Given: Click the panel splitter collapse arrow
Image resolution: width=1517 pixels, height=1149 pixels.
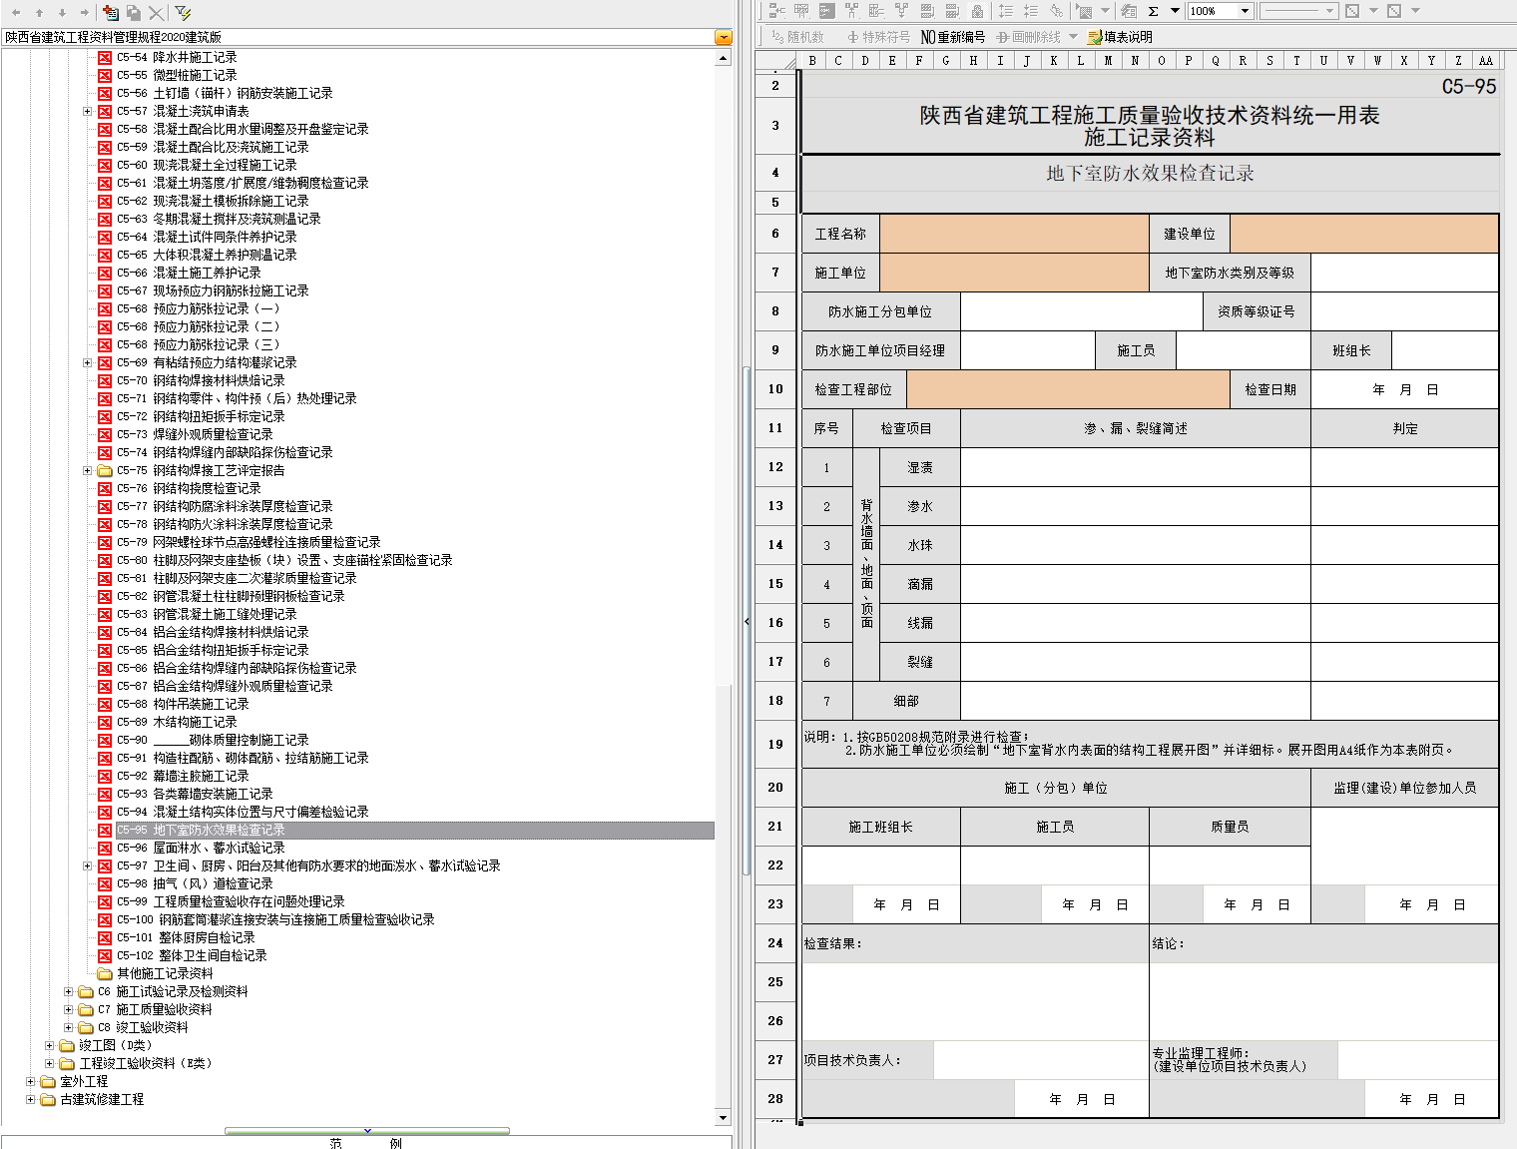Looking at the screenshot, I should [747, 621].
